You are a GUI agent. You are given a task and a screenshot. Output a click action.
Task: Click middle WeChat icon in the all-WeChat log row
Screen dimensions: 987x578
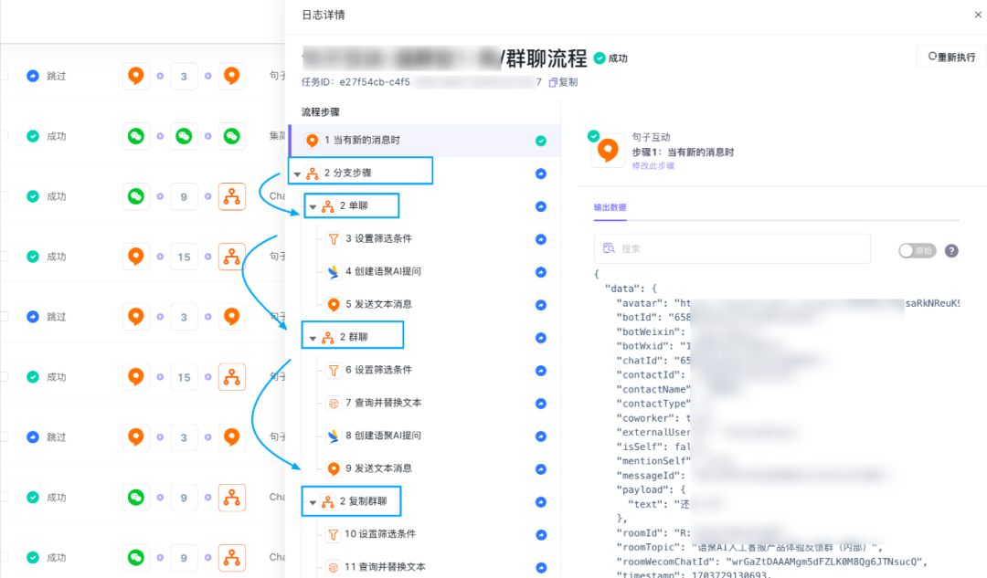184,136
